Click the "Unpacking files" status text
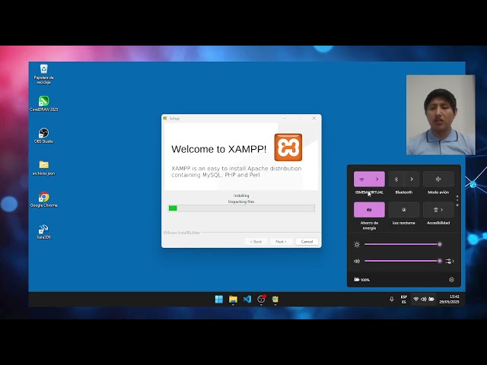The height and width of the screenshot is (365, 487). coord(241,202)
